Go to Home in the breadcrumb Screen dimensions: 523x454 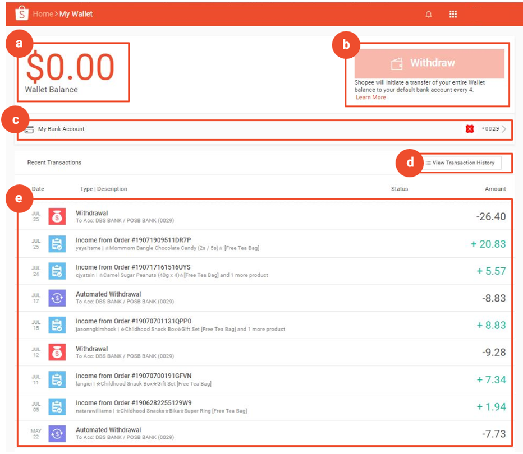pos(43,14)
